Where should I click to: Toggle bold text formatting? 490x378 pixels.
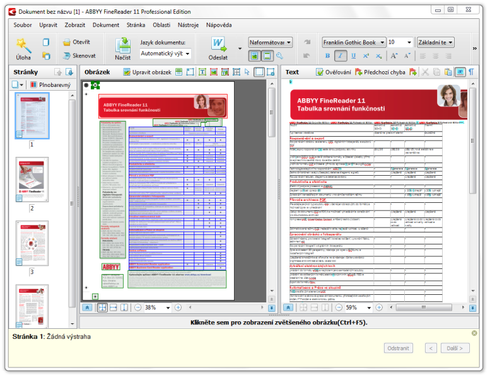(x=327, y=55)
